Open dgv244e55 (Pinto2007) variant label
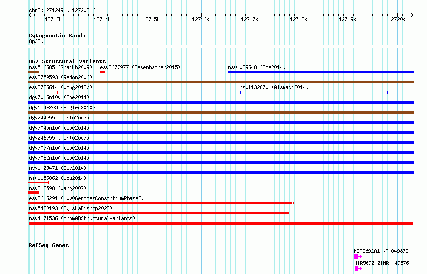 59,118
